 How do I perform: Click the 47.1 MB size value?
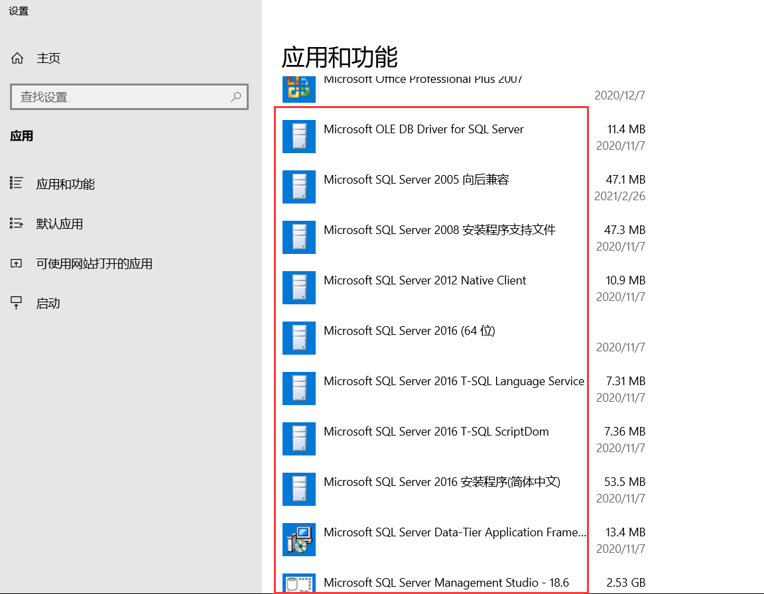(x=625, y=180)
